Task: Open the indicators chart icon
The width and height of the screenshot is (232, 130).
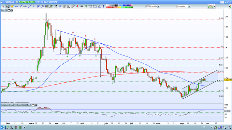Action: pos(211,6)
